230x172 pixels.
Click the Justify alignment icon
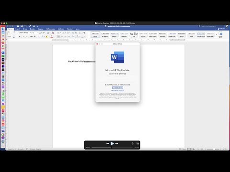[x=69, y=37]
